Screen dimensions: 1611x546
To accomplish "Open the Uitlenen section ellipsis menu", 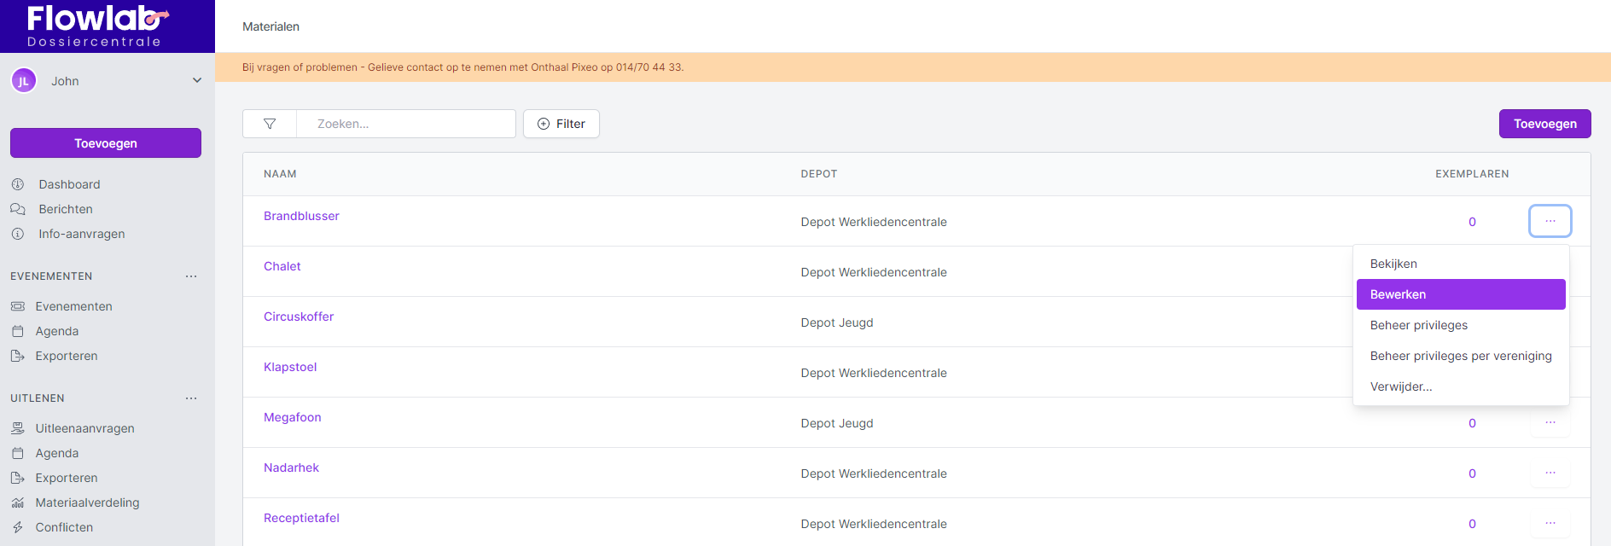I will coord(191,398).
